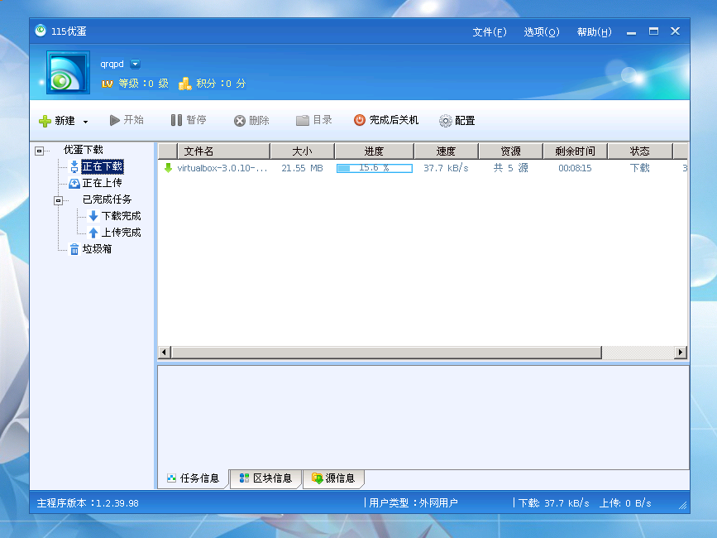Toggle 完成后关机 shutdown after completion
The height and width of the screenshot is (538, 717).
pos(386,120)
